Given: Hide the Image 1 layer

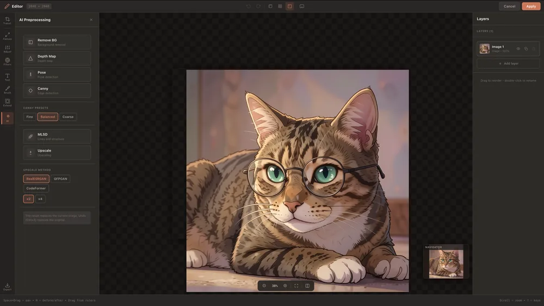Looking at the screenshot, I should pos(518,49).
